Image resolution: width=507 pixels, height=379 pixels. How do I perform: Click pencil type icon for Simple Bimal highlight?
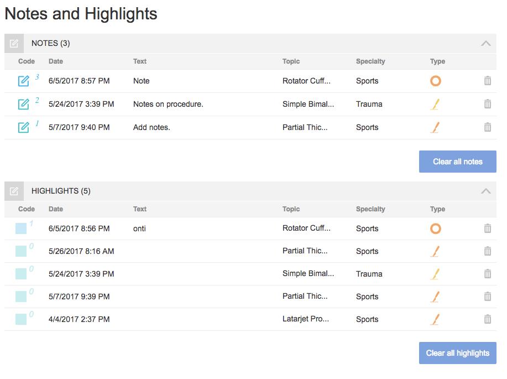point(436,274)
